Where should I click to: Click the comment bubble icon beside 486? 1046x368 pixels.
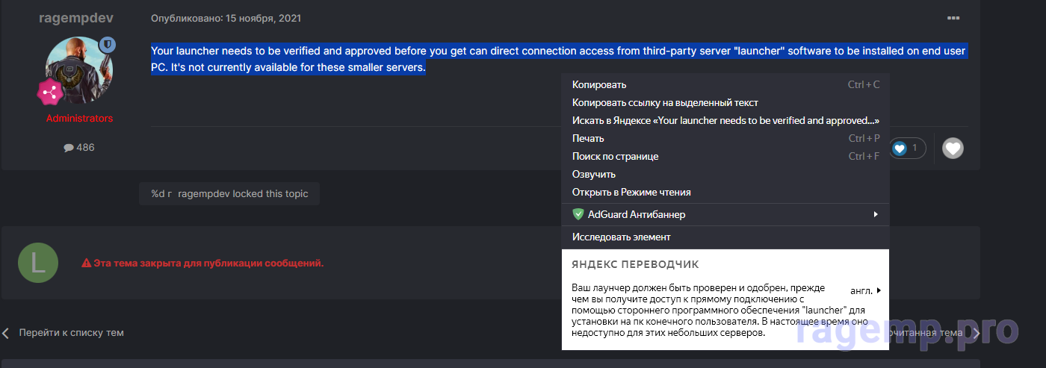pyautogui.click(x=69, y=148)
